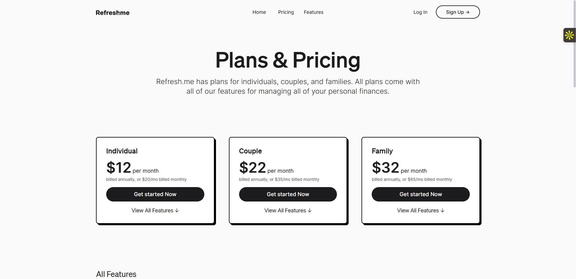Open the Home nav item
Viewport: 576px width, 279px height.
(x=259, y=12)
